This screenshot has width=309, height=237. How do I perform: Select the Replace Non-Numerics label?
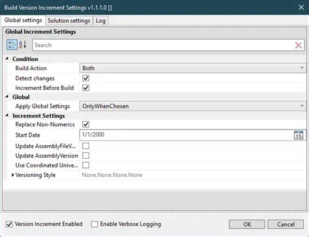coord(45,124)
